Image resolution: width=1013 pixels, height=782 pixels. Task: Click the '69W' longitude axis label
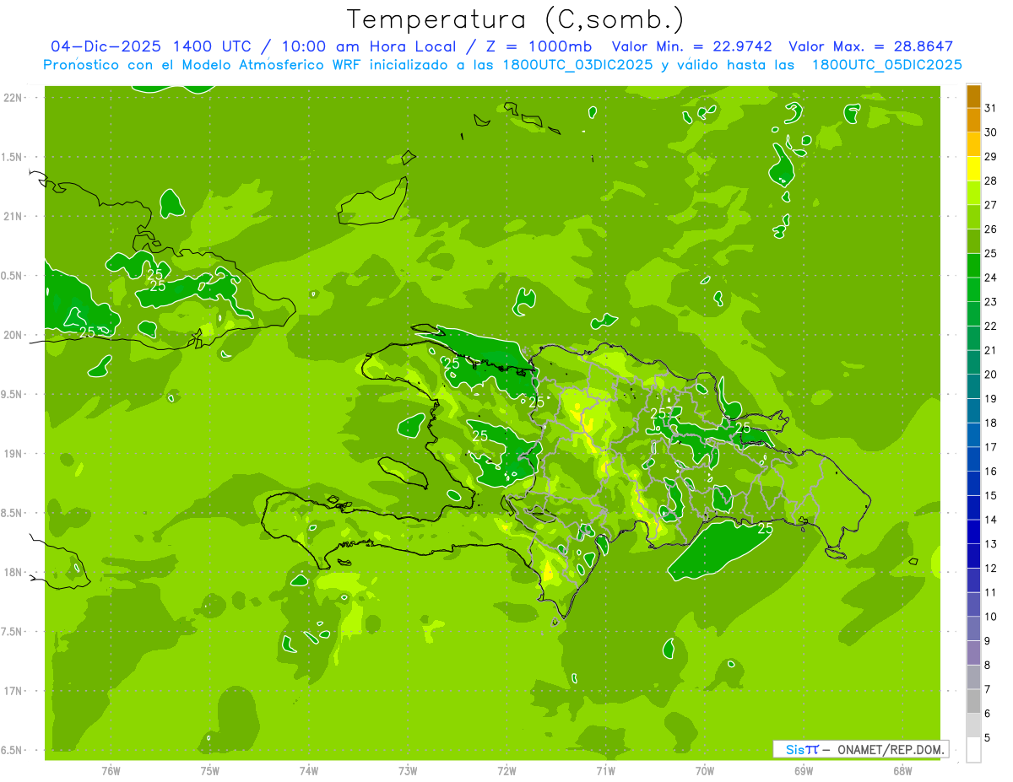tap(804, 771)
